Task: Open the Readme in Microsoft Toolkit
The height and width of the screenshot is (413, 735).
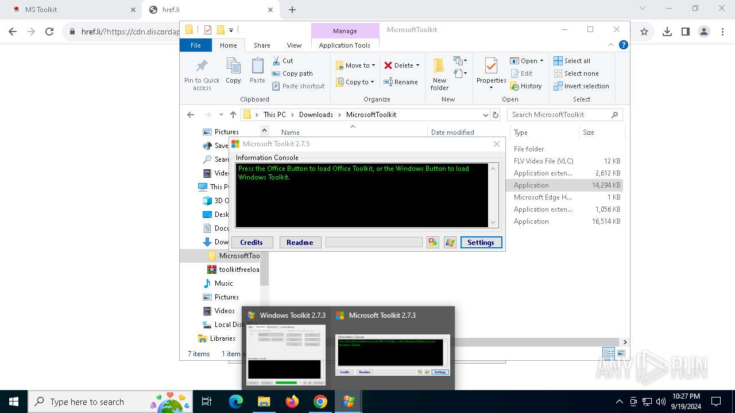Action: [x=300, y=243]
